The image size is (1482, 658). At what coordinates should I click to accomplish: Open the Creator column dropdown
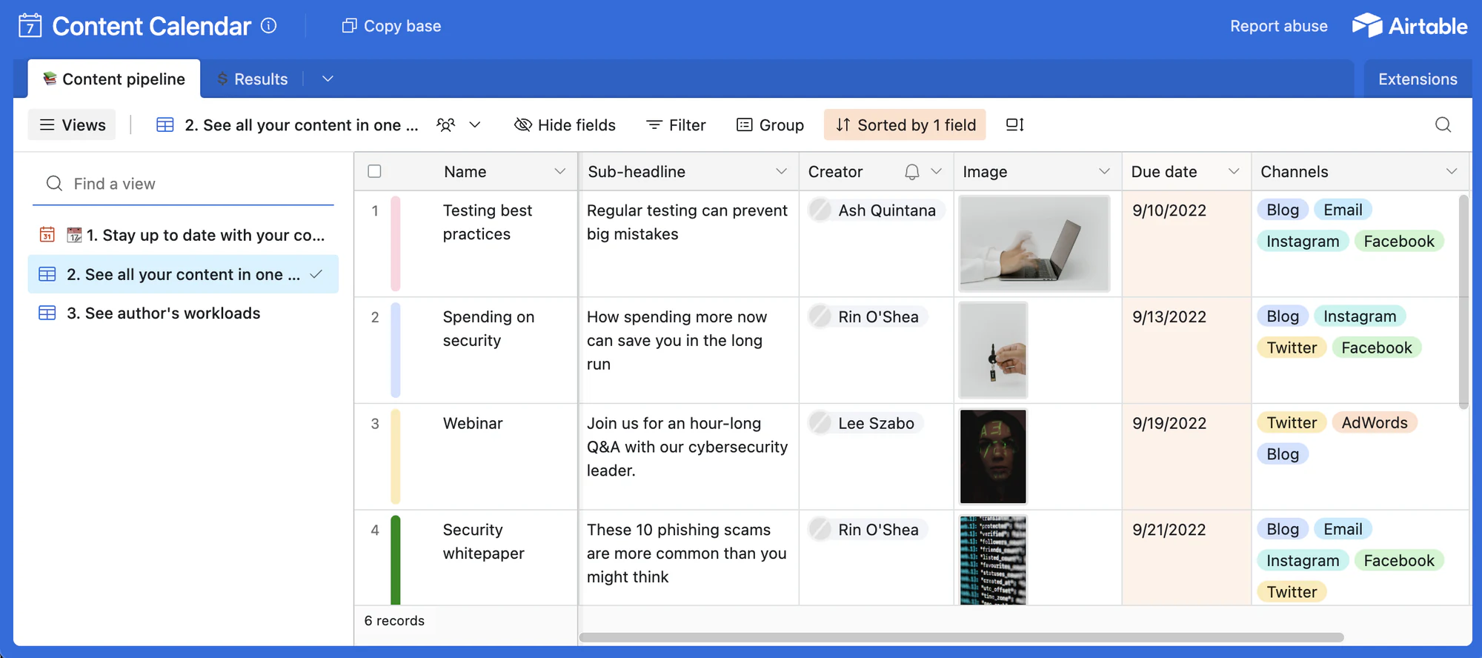pyautogui.click(x=937, y=171)
